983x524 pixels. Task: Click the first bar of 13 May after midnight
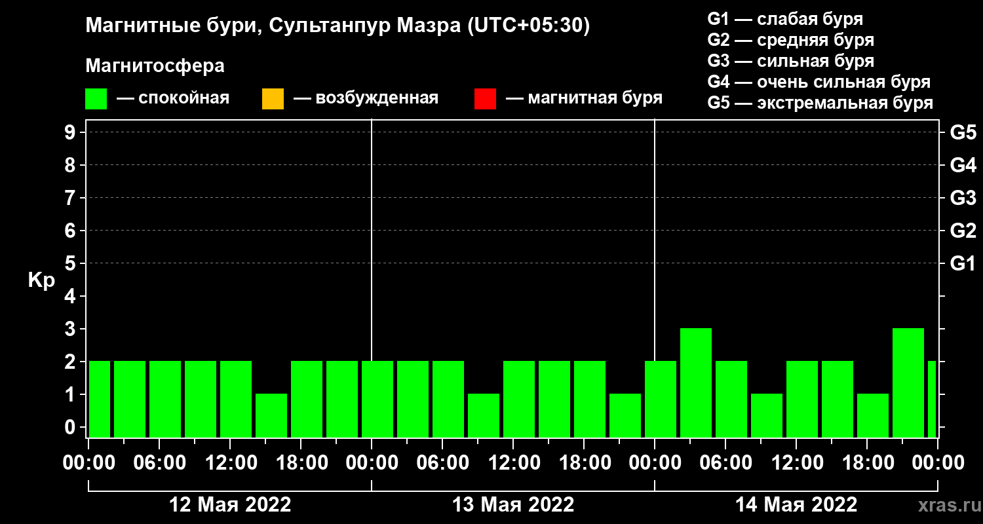click(377, 399)
